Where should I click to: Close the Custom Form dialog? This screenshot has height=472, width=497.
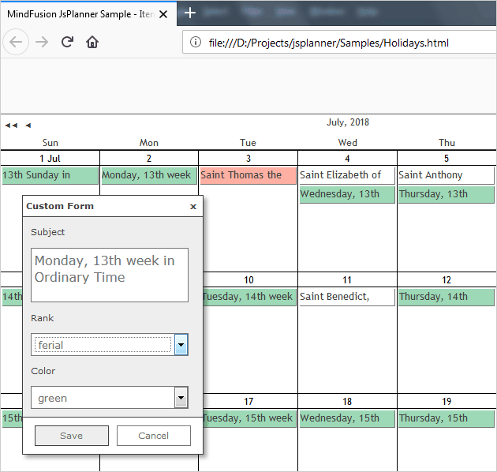tap(193, 207)
